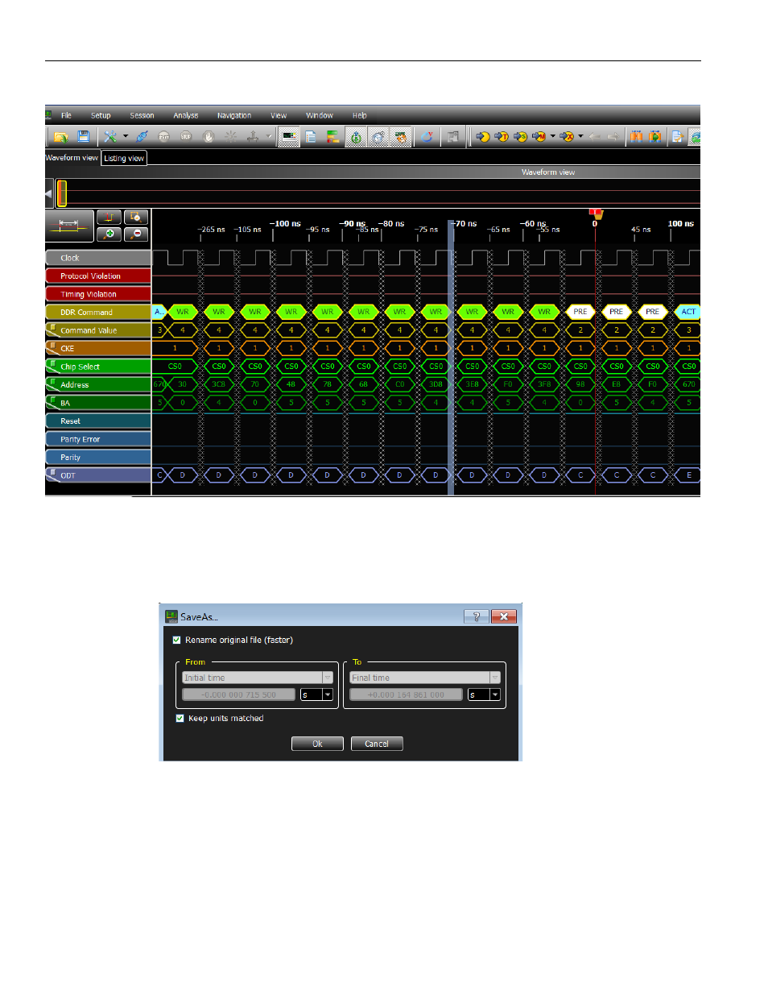Viewport: 768px width, 995px height.
Task: Expand the arrow beside the M marker icon
Action: (553, 137)
